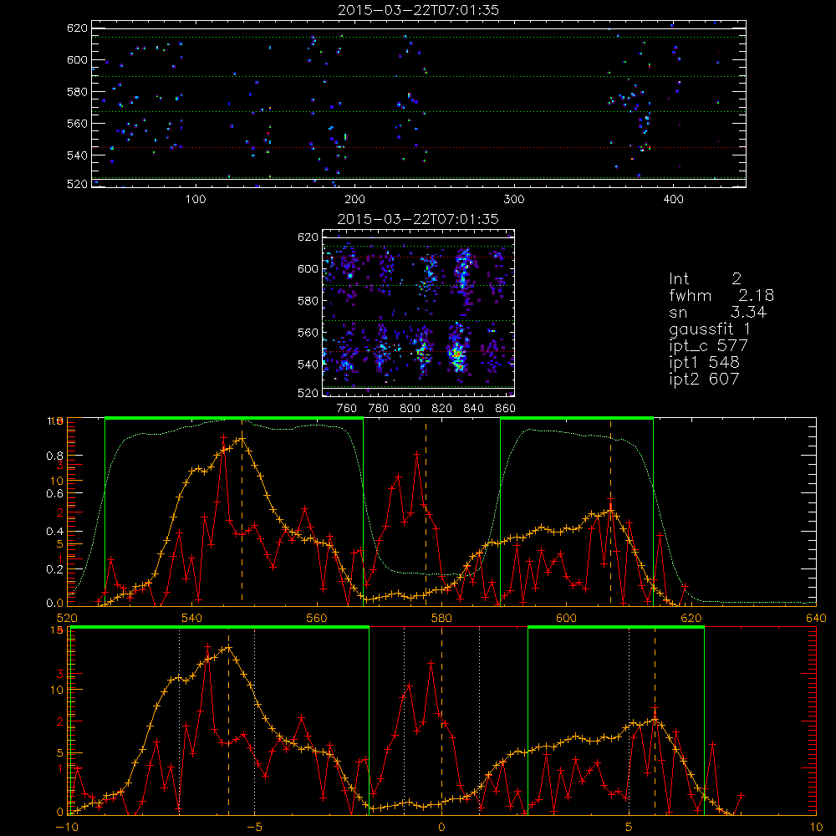Click the bright hotspot in the middle image
Image resolution: width=836 pixels, height=836 pixels.
click(456, 354)
